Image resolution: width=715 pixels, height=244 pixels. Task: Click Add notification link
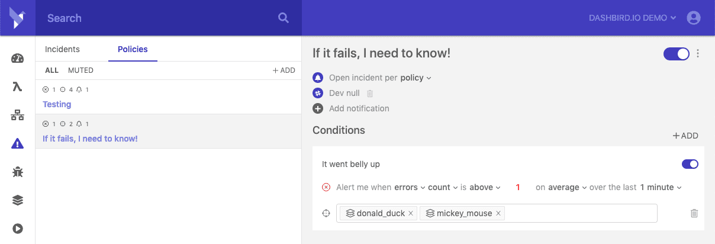coord(359,108)
